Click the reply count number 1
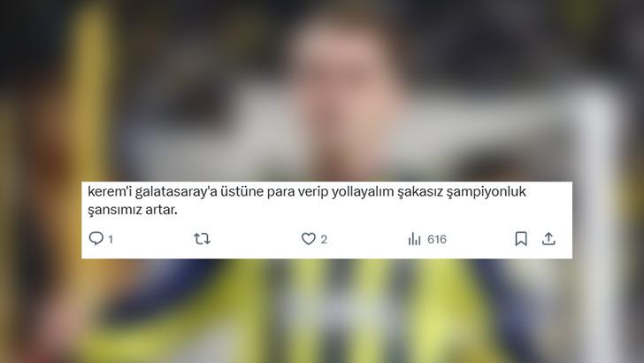The height and width of the screenshot is (363, 644). click(111, 239)
